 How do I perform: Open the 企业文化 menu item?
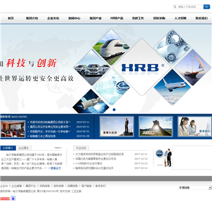point(53,18)
